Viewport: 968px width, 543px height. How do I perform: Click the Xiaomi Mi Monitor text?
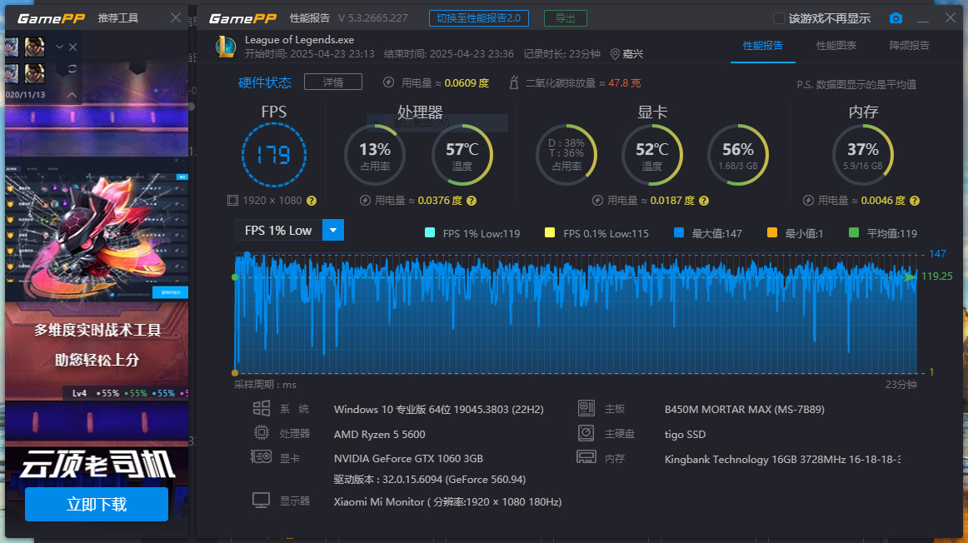(x=447, y=501)
